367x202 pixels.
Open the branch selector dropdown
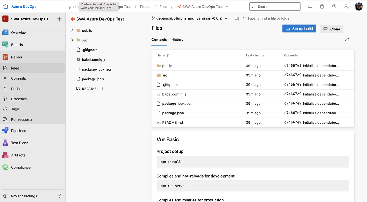click(x=190, y=18)
